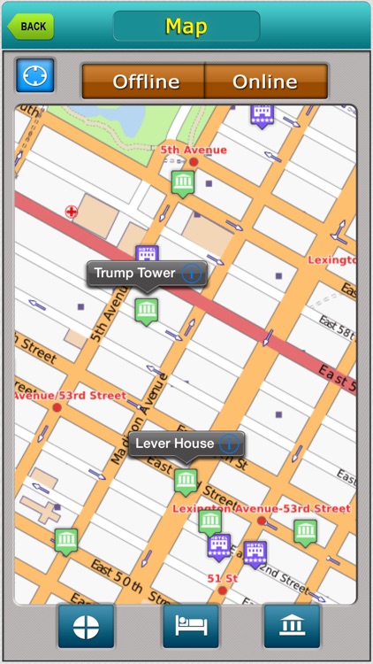
Task: Show landmarks with museum icon button
Action: [293, 626]
